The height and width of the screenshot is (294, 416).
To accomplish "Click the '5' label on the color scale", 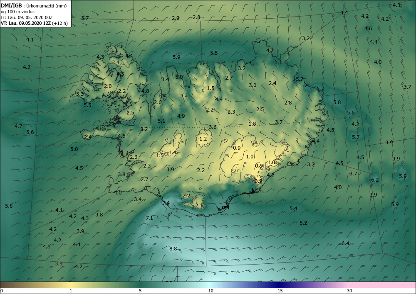I will click(x=140, y=291).
